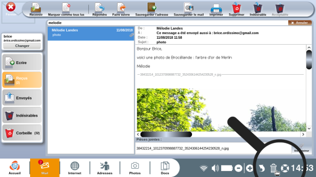316x177 pixels.
Task: Click the Imprimer printer icon
Action: (x=216, y=9)
